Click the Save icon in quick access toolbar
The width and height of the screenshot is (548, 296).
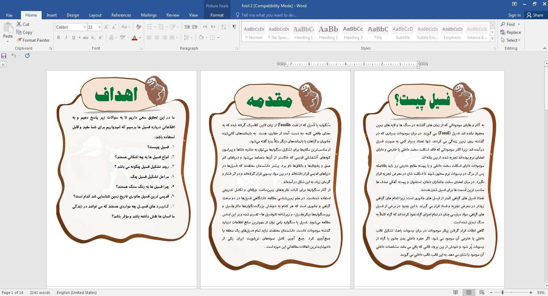coord(4,56)
